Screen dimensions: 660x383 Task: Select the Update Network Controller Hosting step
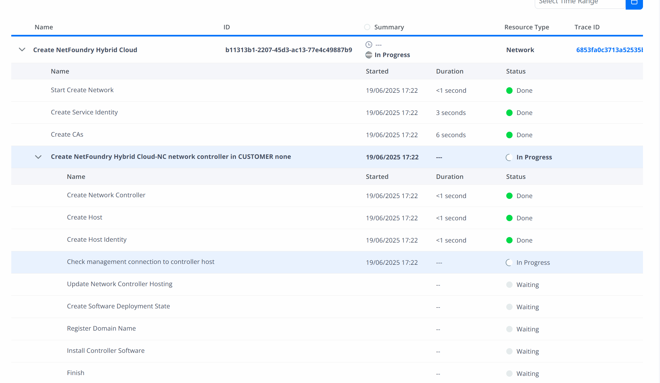pyautogui.click(x=119, y=284)
